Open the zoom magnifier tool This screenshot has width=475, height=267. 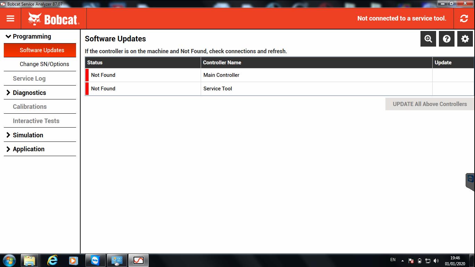(x=428, y=39)
